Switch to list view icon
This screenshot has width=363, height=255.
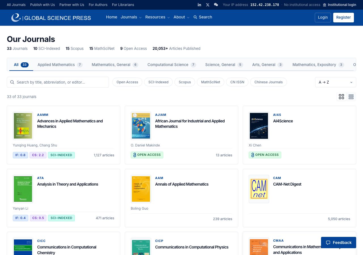click(351, 97)
